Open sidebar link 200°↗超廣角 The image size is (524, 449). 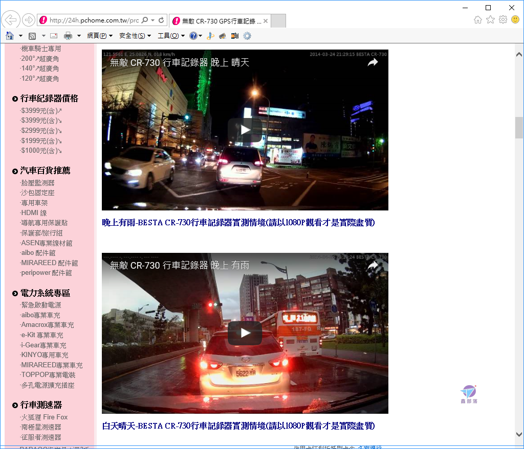click(x=39, y=59)
